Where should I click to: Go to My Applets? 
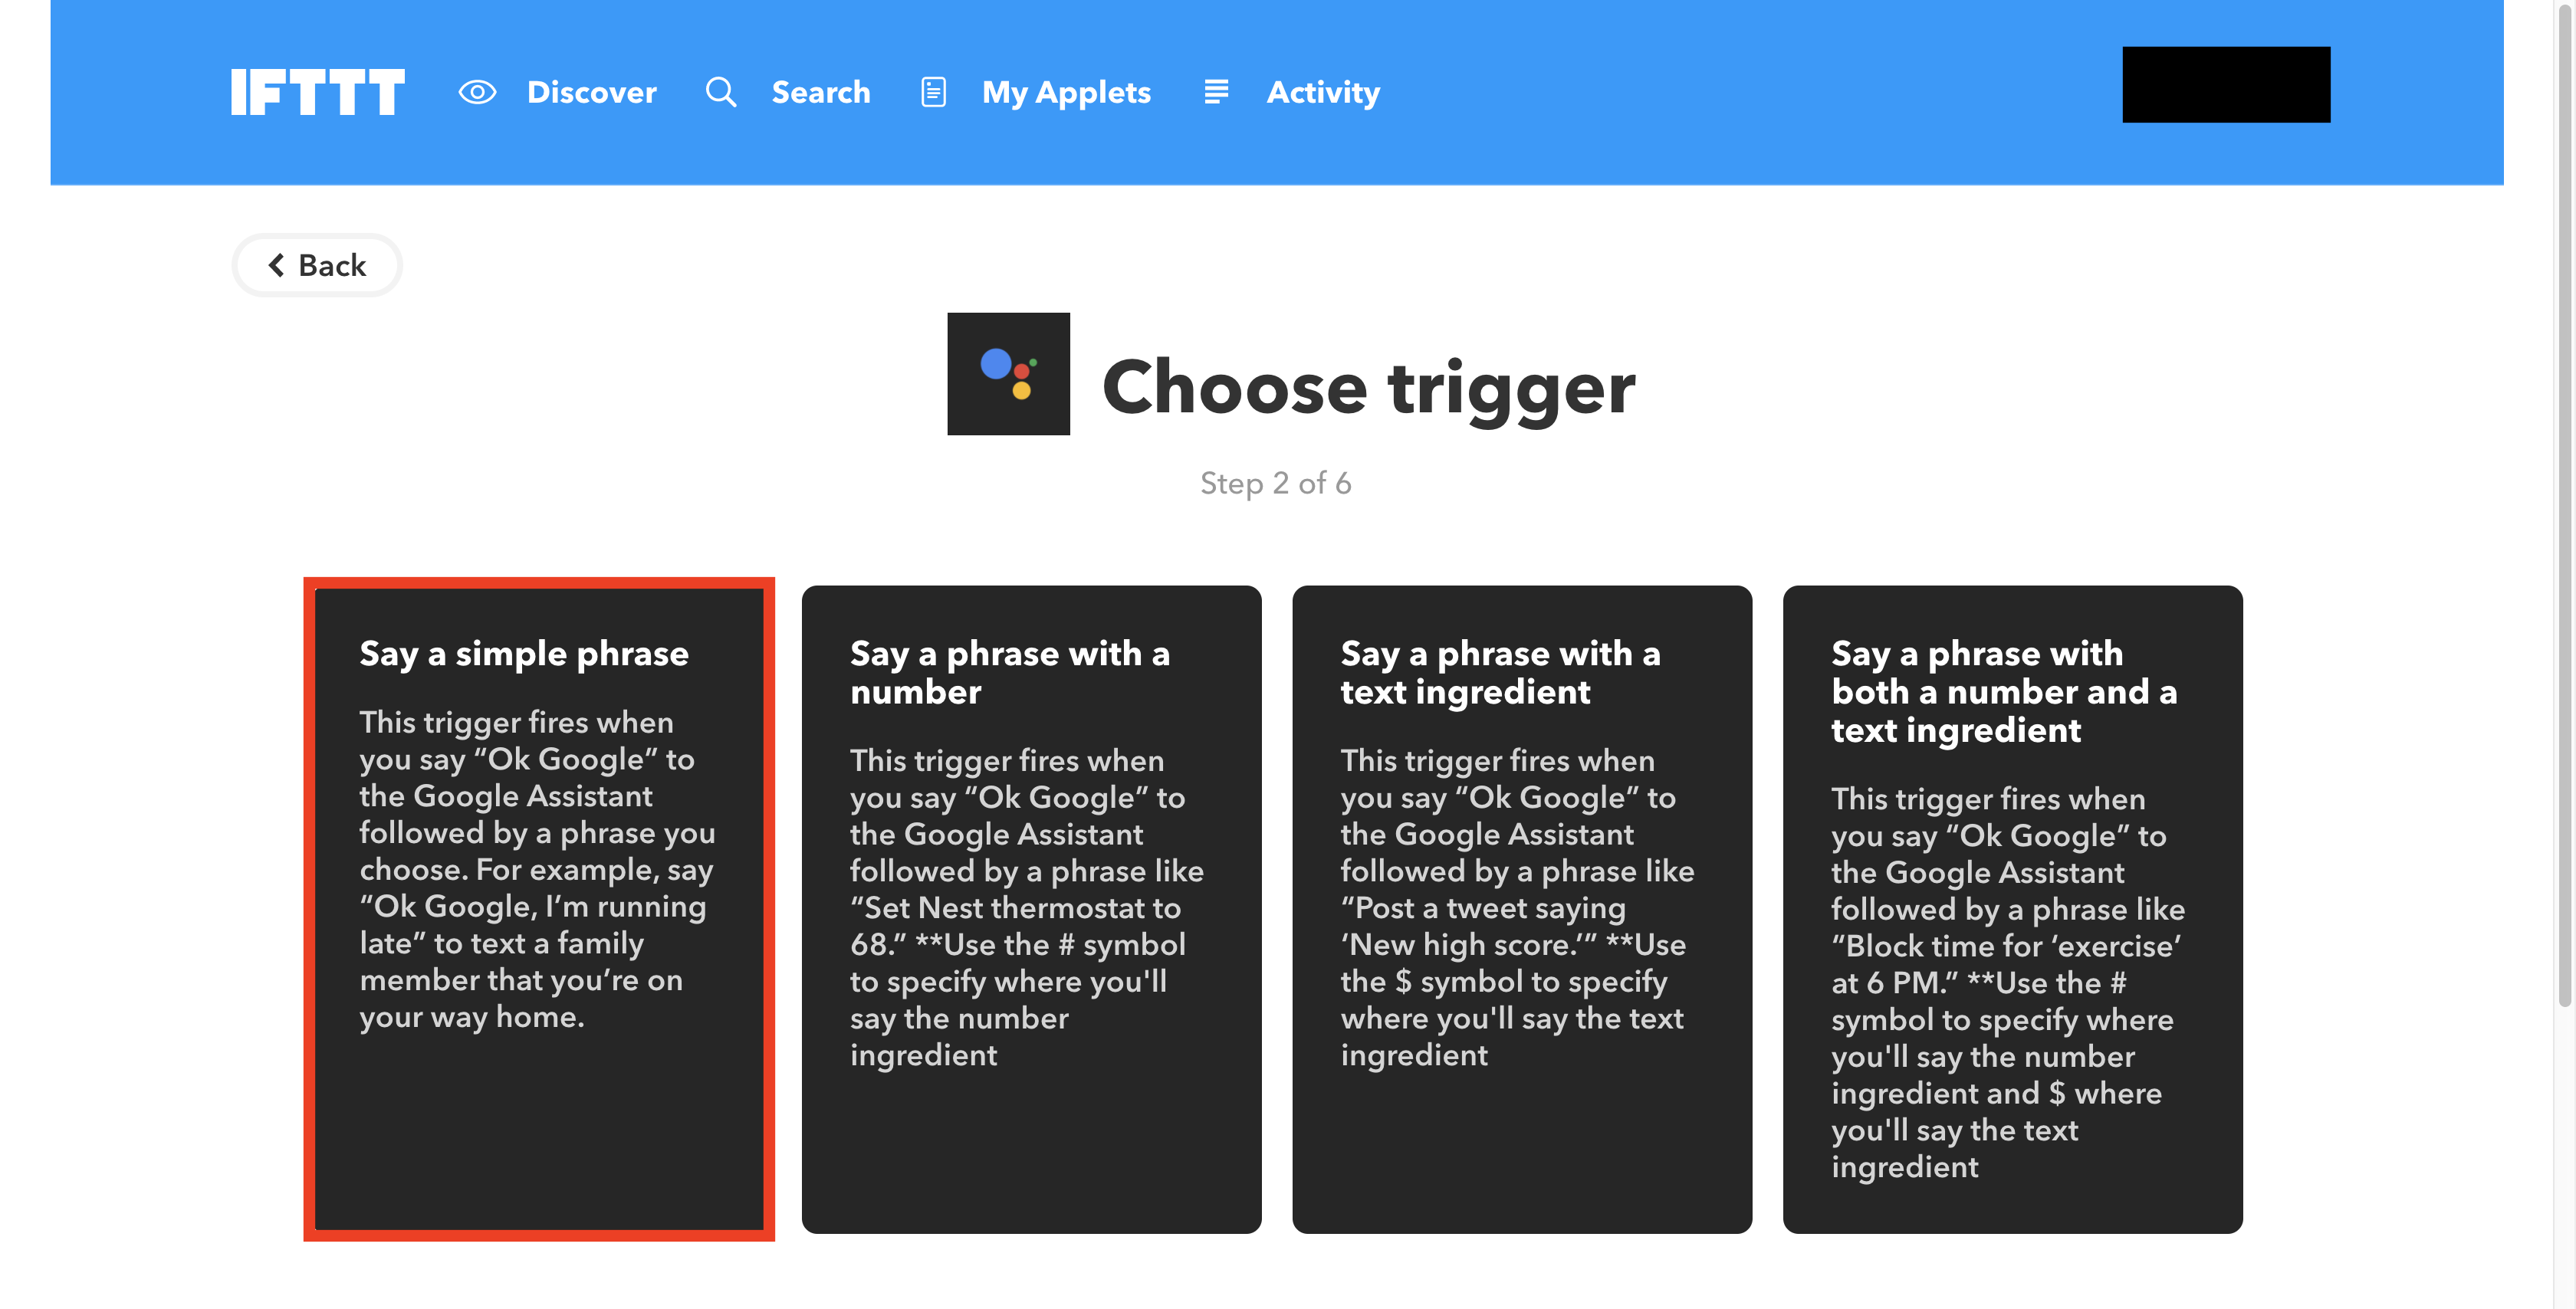pyautogui.click(x=1066, y=92)
